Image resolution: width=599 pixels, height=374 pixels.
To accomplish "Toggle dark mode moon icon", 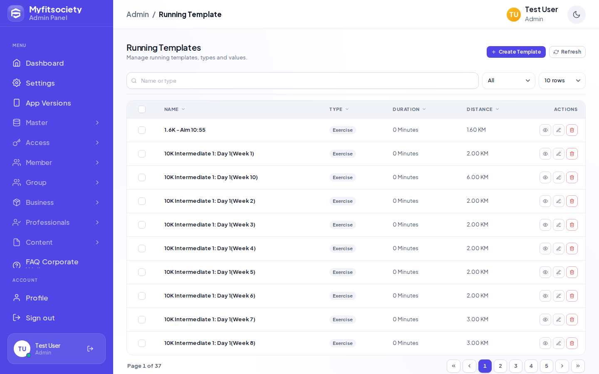I will [577, 15].
